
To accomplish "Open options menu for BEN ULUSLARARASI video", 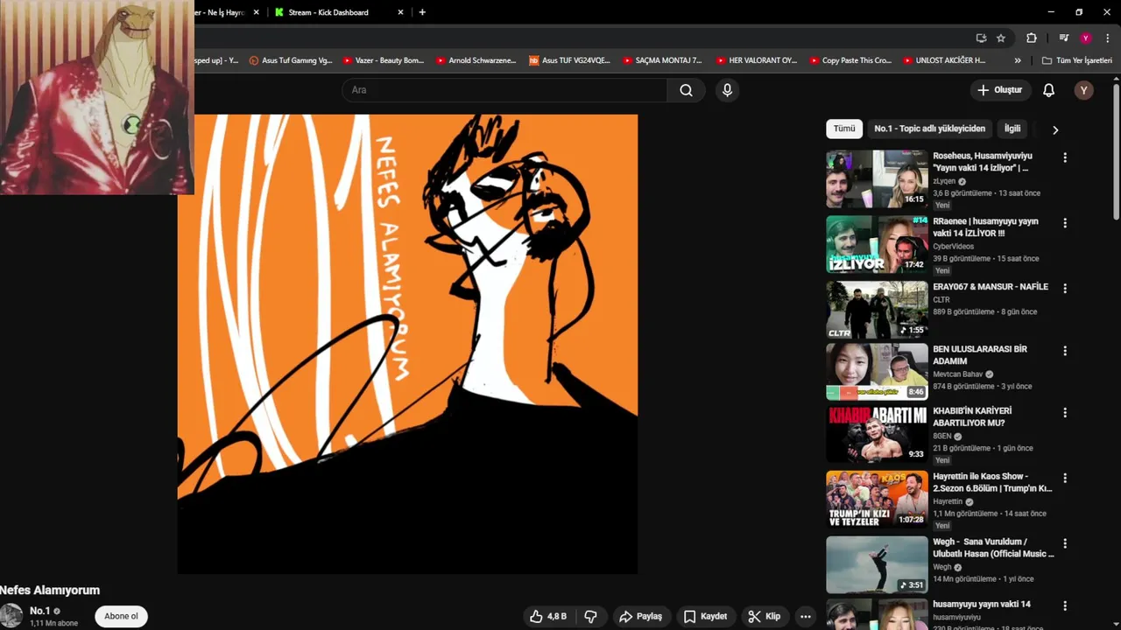I will (1065, 351).
